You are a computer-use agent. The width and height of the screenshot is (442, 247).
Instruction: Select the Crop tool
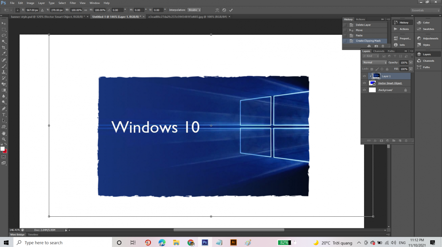tap(4, 48)
